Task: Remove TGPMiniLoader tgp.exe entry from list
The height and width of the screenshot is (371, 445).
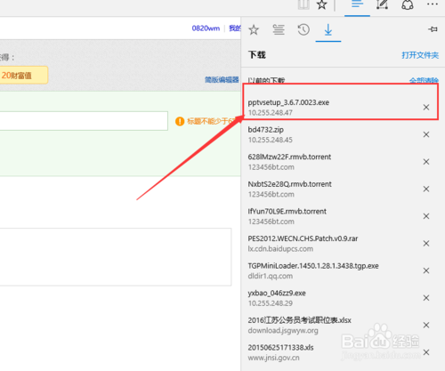Action: 426,270
